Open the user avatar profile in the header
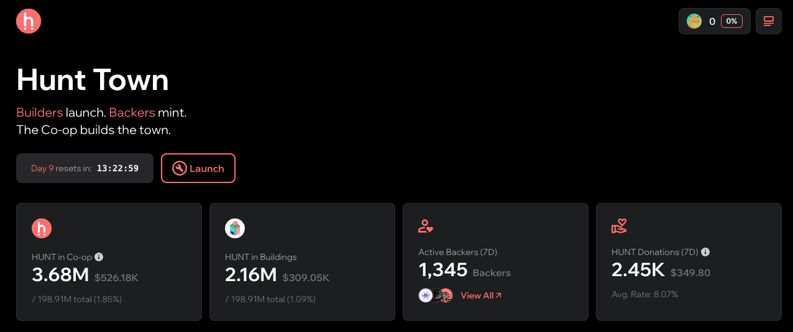The image size is (793, 332). click(x=694, y=21)
